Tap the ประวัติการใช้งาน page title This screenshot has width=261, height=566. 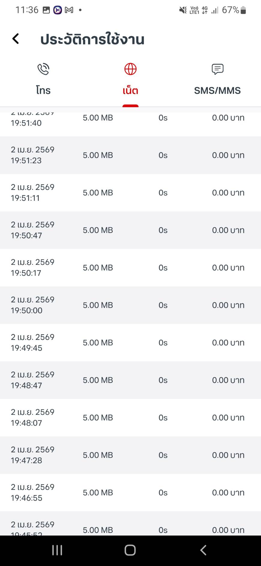pyautogui.click(x=93, y=39)
